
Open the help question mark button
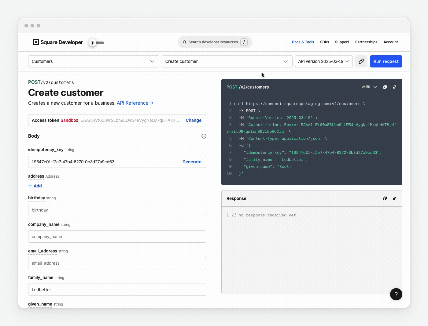[x=396, y=294]
